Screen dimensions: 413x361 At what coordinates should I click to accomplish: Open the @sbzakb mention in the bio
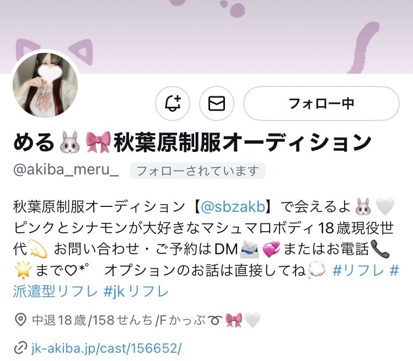pos(233,207)
